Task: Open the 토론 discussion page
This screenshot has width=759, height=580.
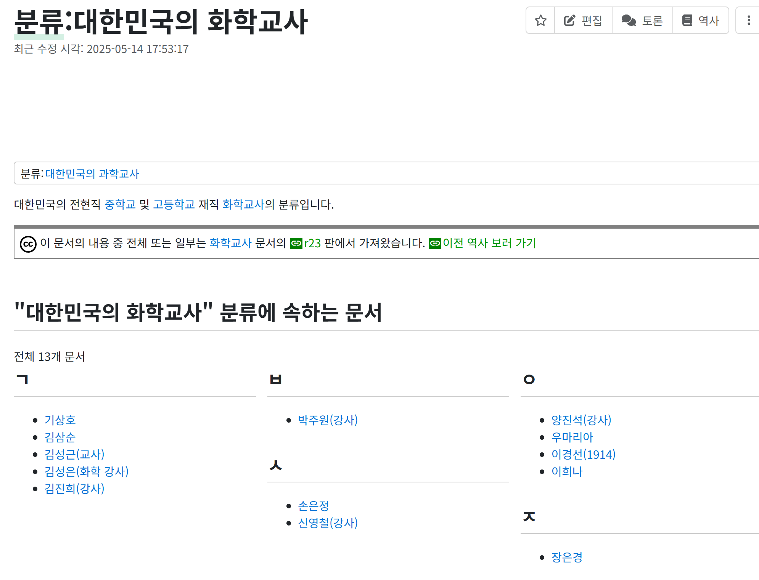Action: tap(642, 20)
